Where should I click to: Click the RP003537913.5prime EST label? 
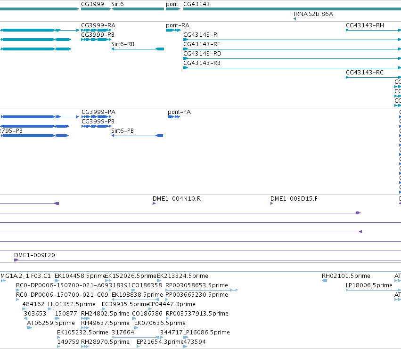coord(197,314)
